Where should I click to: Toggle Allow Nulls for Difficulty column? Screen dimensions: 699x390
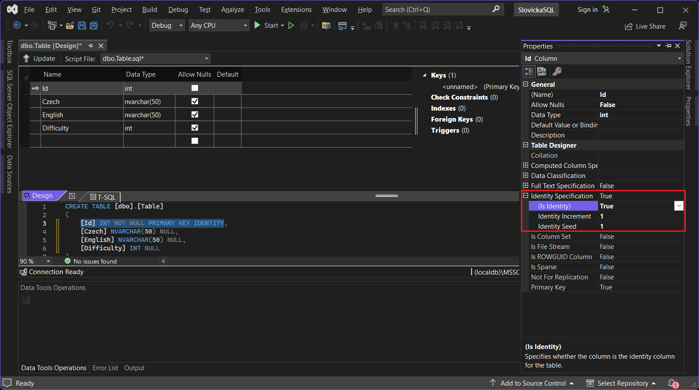click(195, 128)
